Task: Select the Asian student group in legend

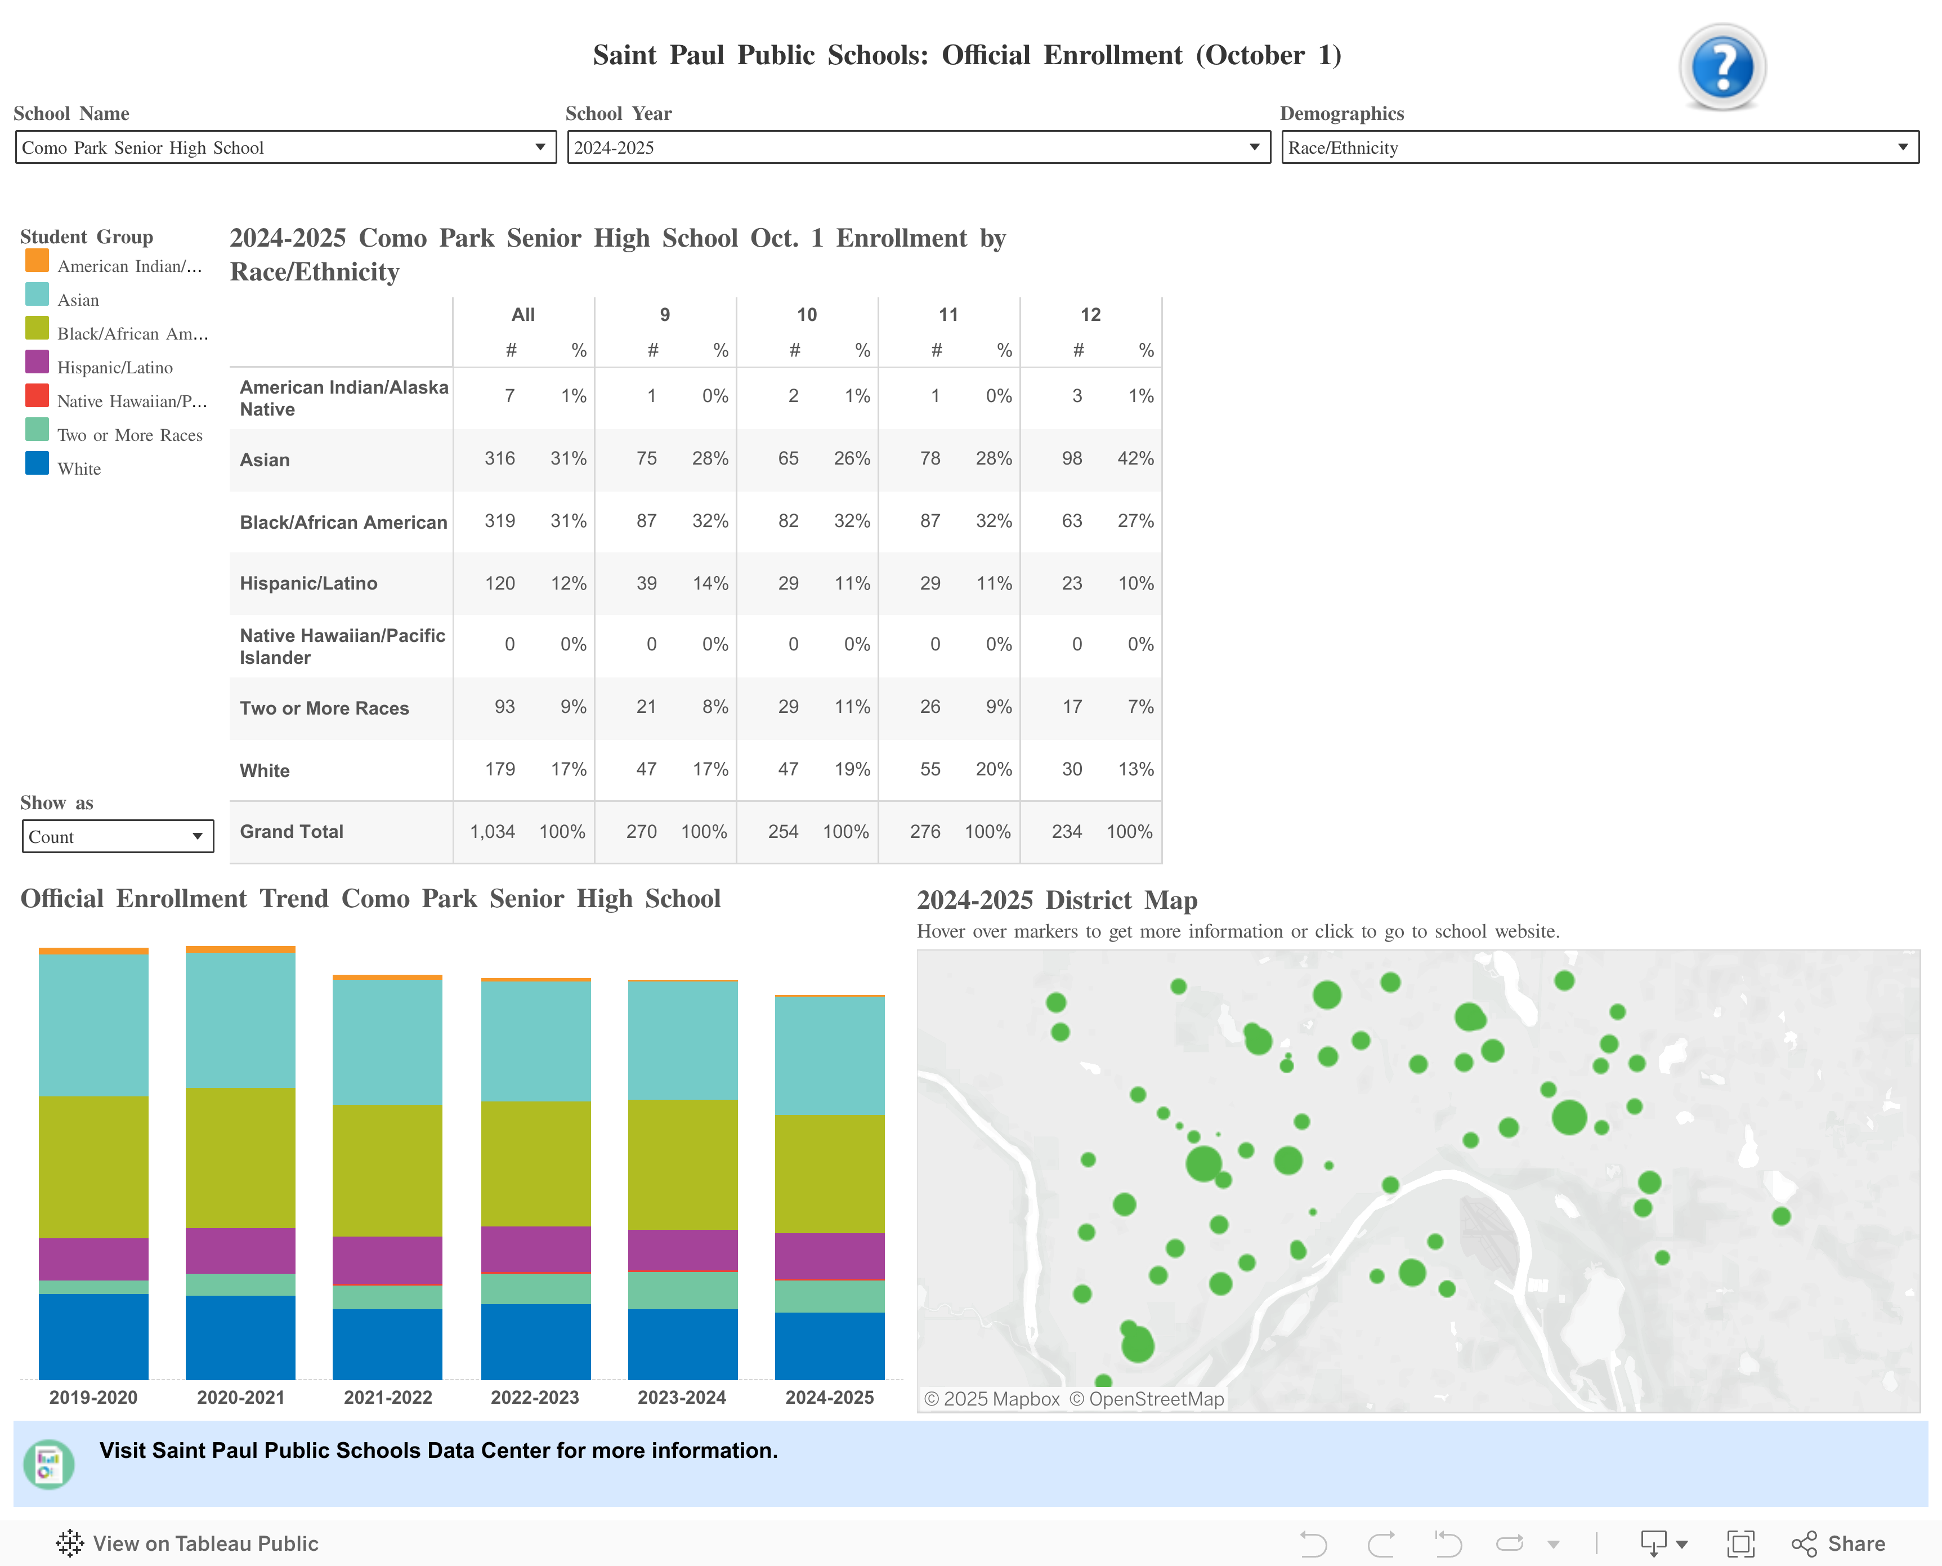Action: pyautogui.click(x=78, y=300)
